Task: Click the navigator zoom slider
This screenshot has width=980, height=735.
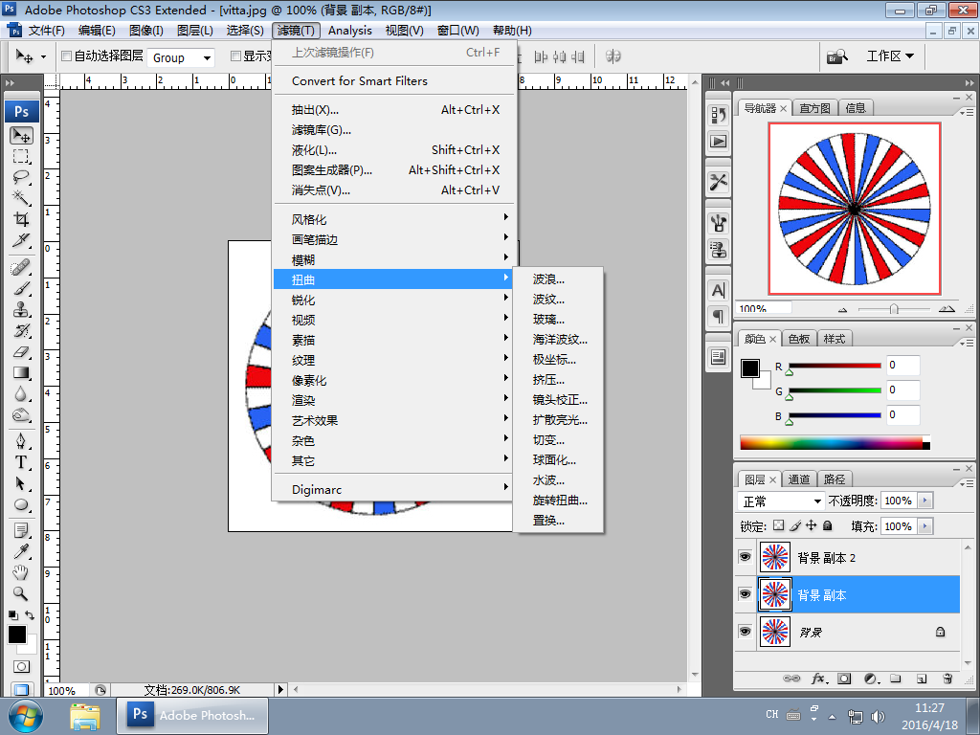Action: point(895,309)
